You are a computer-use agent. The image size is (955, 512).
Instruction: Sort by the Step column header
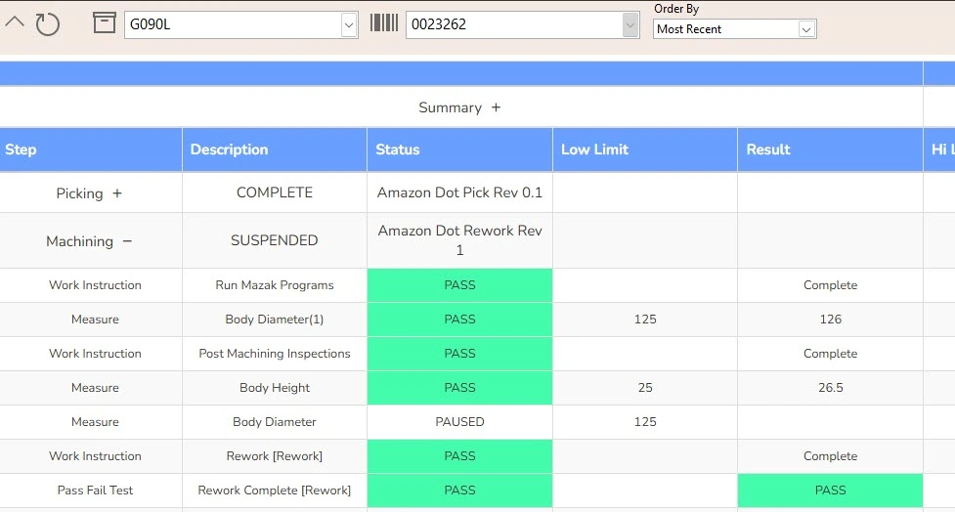[22, 149]
